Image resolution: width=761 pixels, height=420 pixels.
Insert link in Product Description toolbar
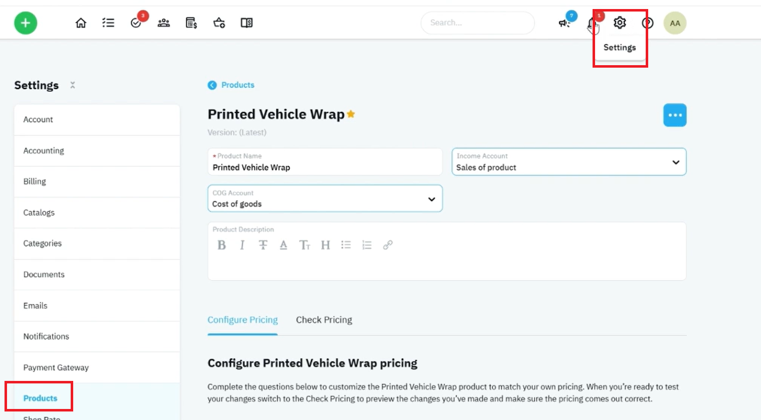(x=388, y=245)
